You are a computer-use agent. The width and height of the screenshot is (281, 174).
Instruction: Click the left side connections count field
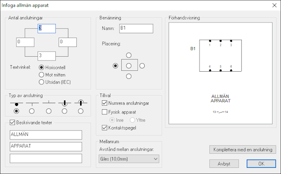(x=25, y=42)
